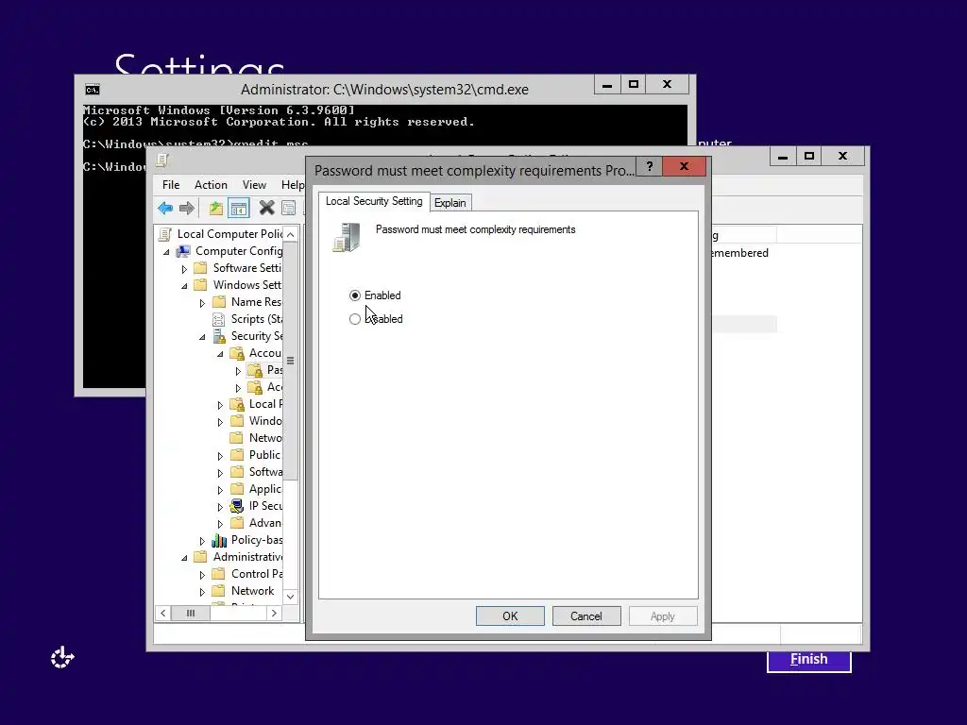Click the question mark help button in dialog
Viewport: 967px width, 725px height.
pyautogui.click(x=650, y=166)
